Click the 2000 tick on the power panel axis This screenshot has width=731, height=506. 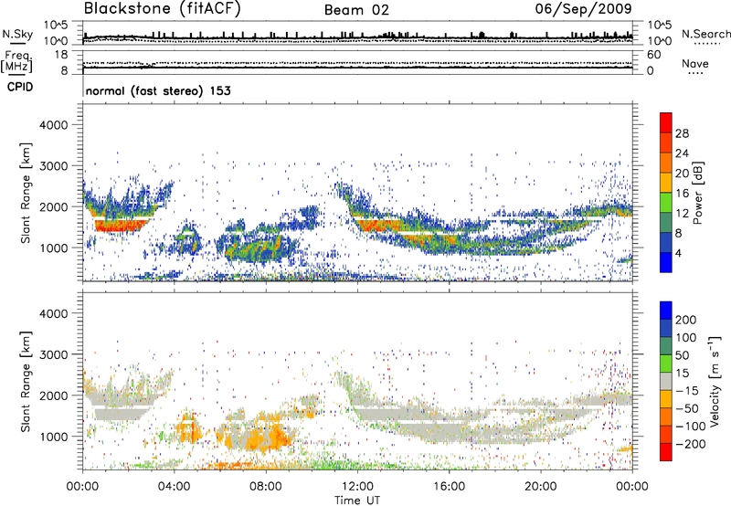[x=54, y=206]
